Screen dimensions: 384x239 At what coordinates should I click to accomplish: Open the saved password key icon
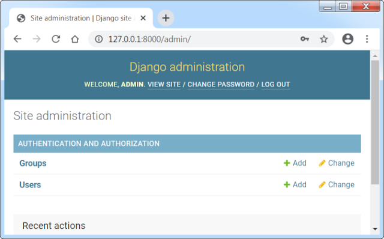pyautogui.click(x=305, y=39)
